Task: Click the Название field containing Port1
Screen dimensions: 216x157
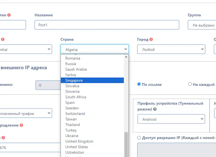Action: coord(107,25)
